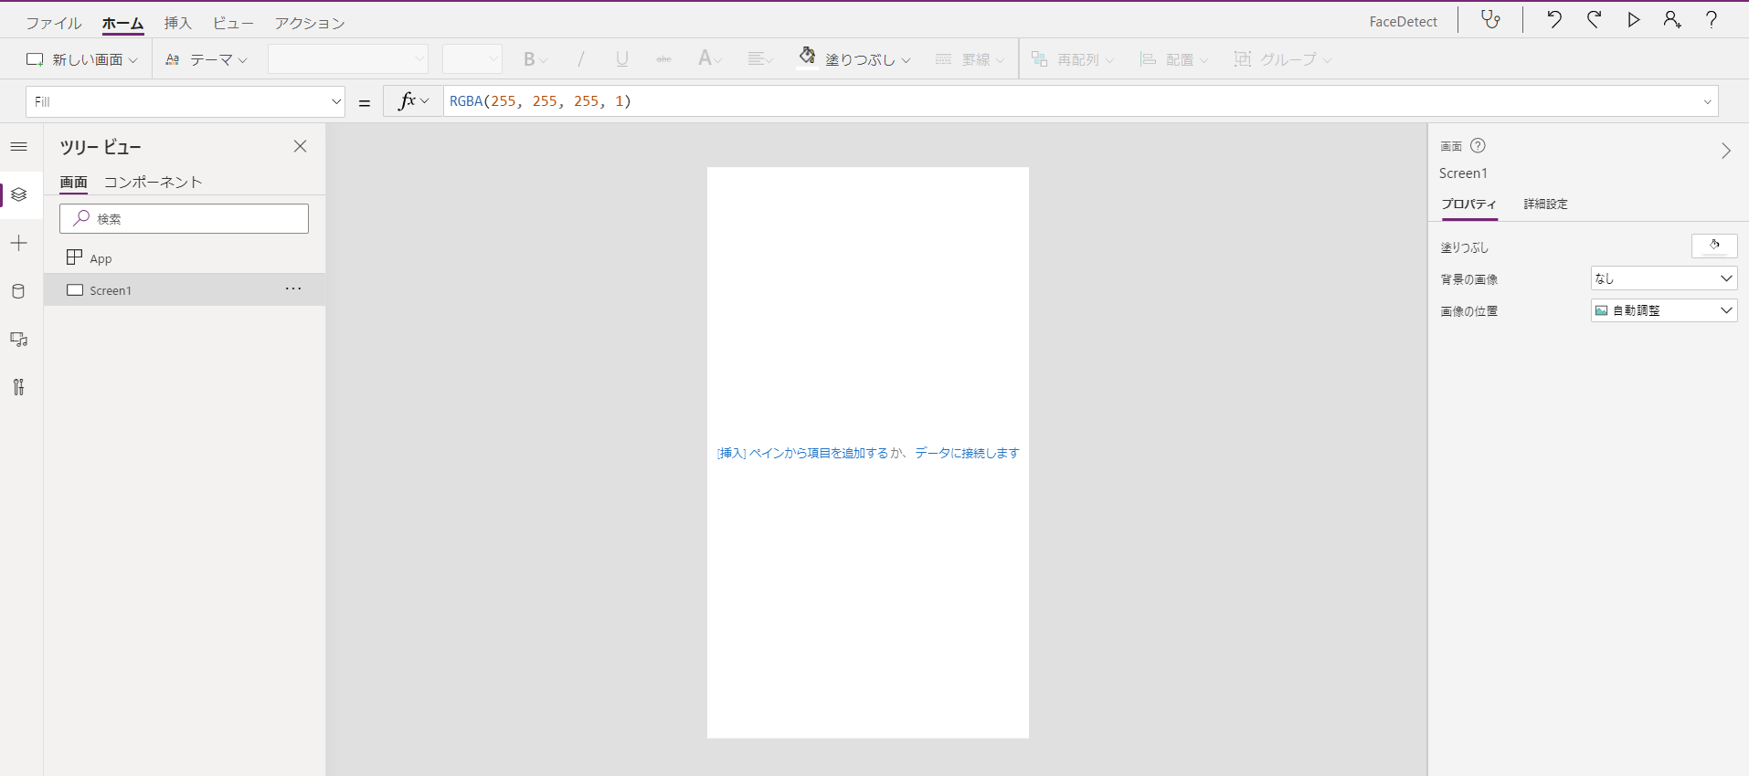Open the font family dropdown
Image resolution: width=1749 pixels, height=776 pixels.
348,59
